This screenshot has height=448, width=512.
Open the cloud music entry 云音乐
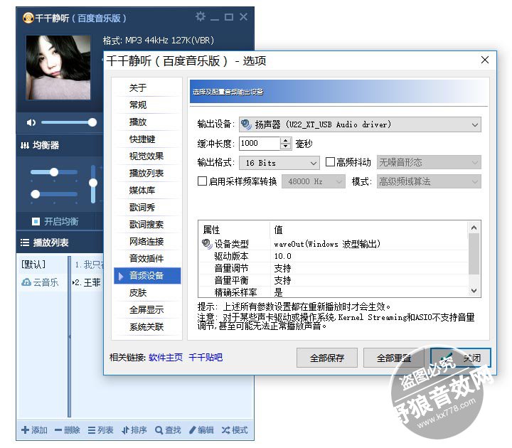40,282
